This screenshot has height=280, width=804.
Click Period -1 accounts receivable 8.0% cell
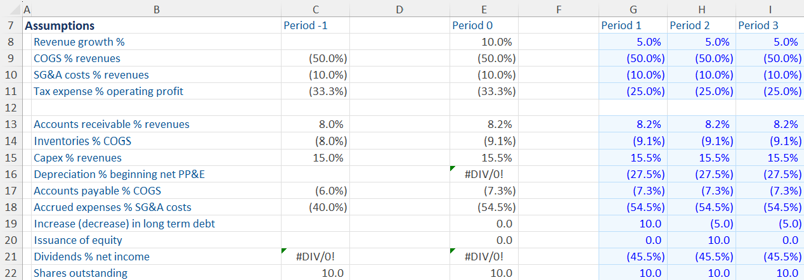click(x=315, y=124)
